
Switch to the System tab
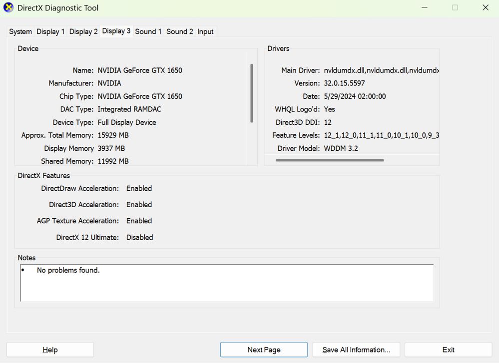[x=20, y=31]
